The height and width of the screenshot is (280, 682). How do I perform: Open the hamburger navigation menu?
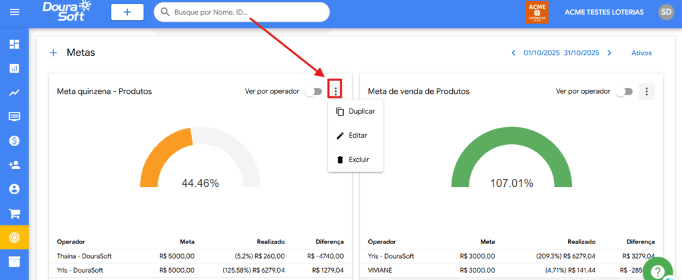(x=14, y=12)
